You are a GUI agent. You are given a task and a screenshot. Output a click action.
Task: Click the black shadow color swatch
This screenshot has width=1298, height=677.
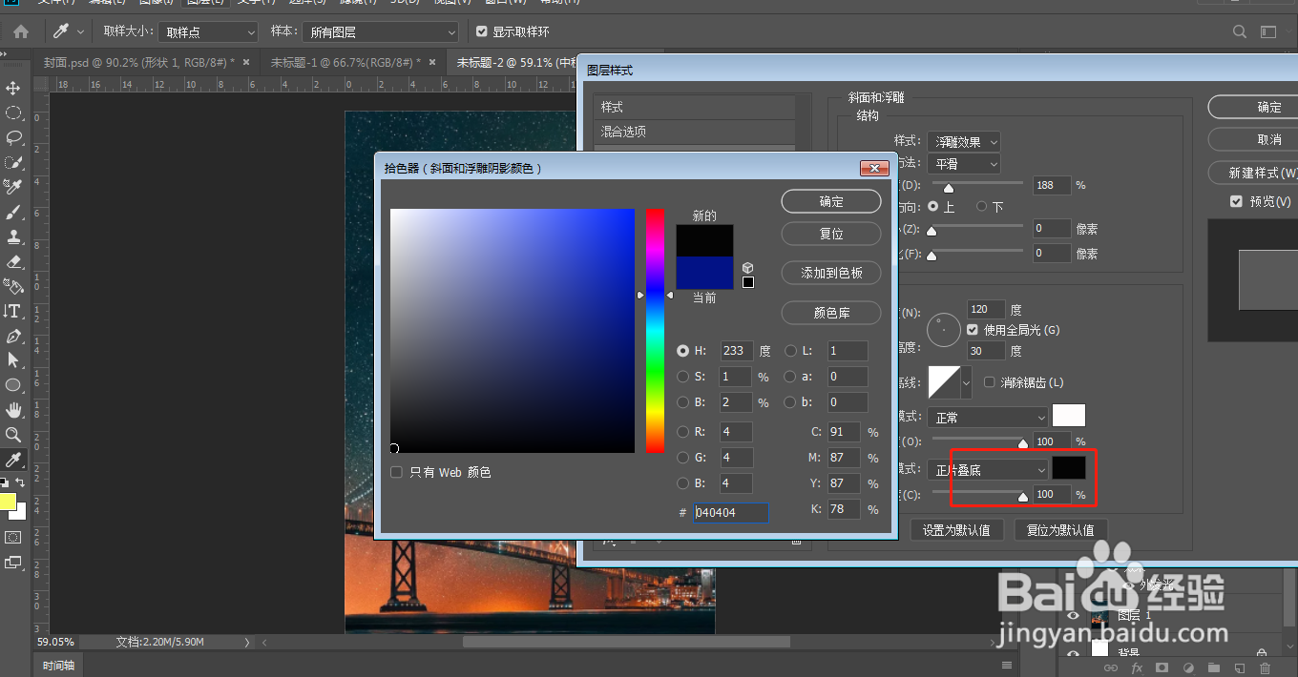(1068, 467)
